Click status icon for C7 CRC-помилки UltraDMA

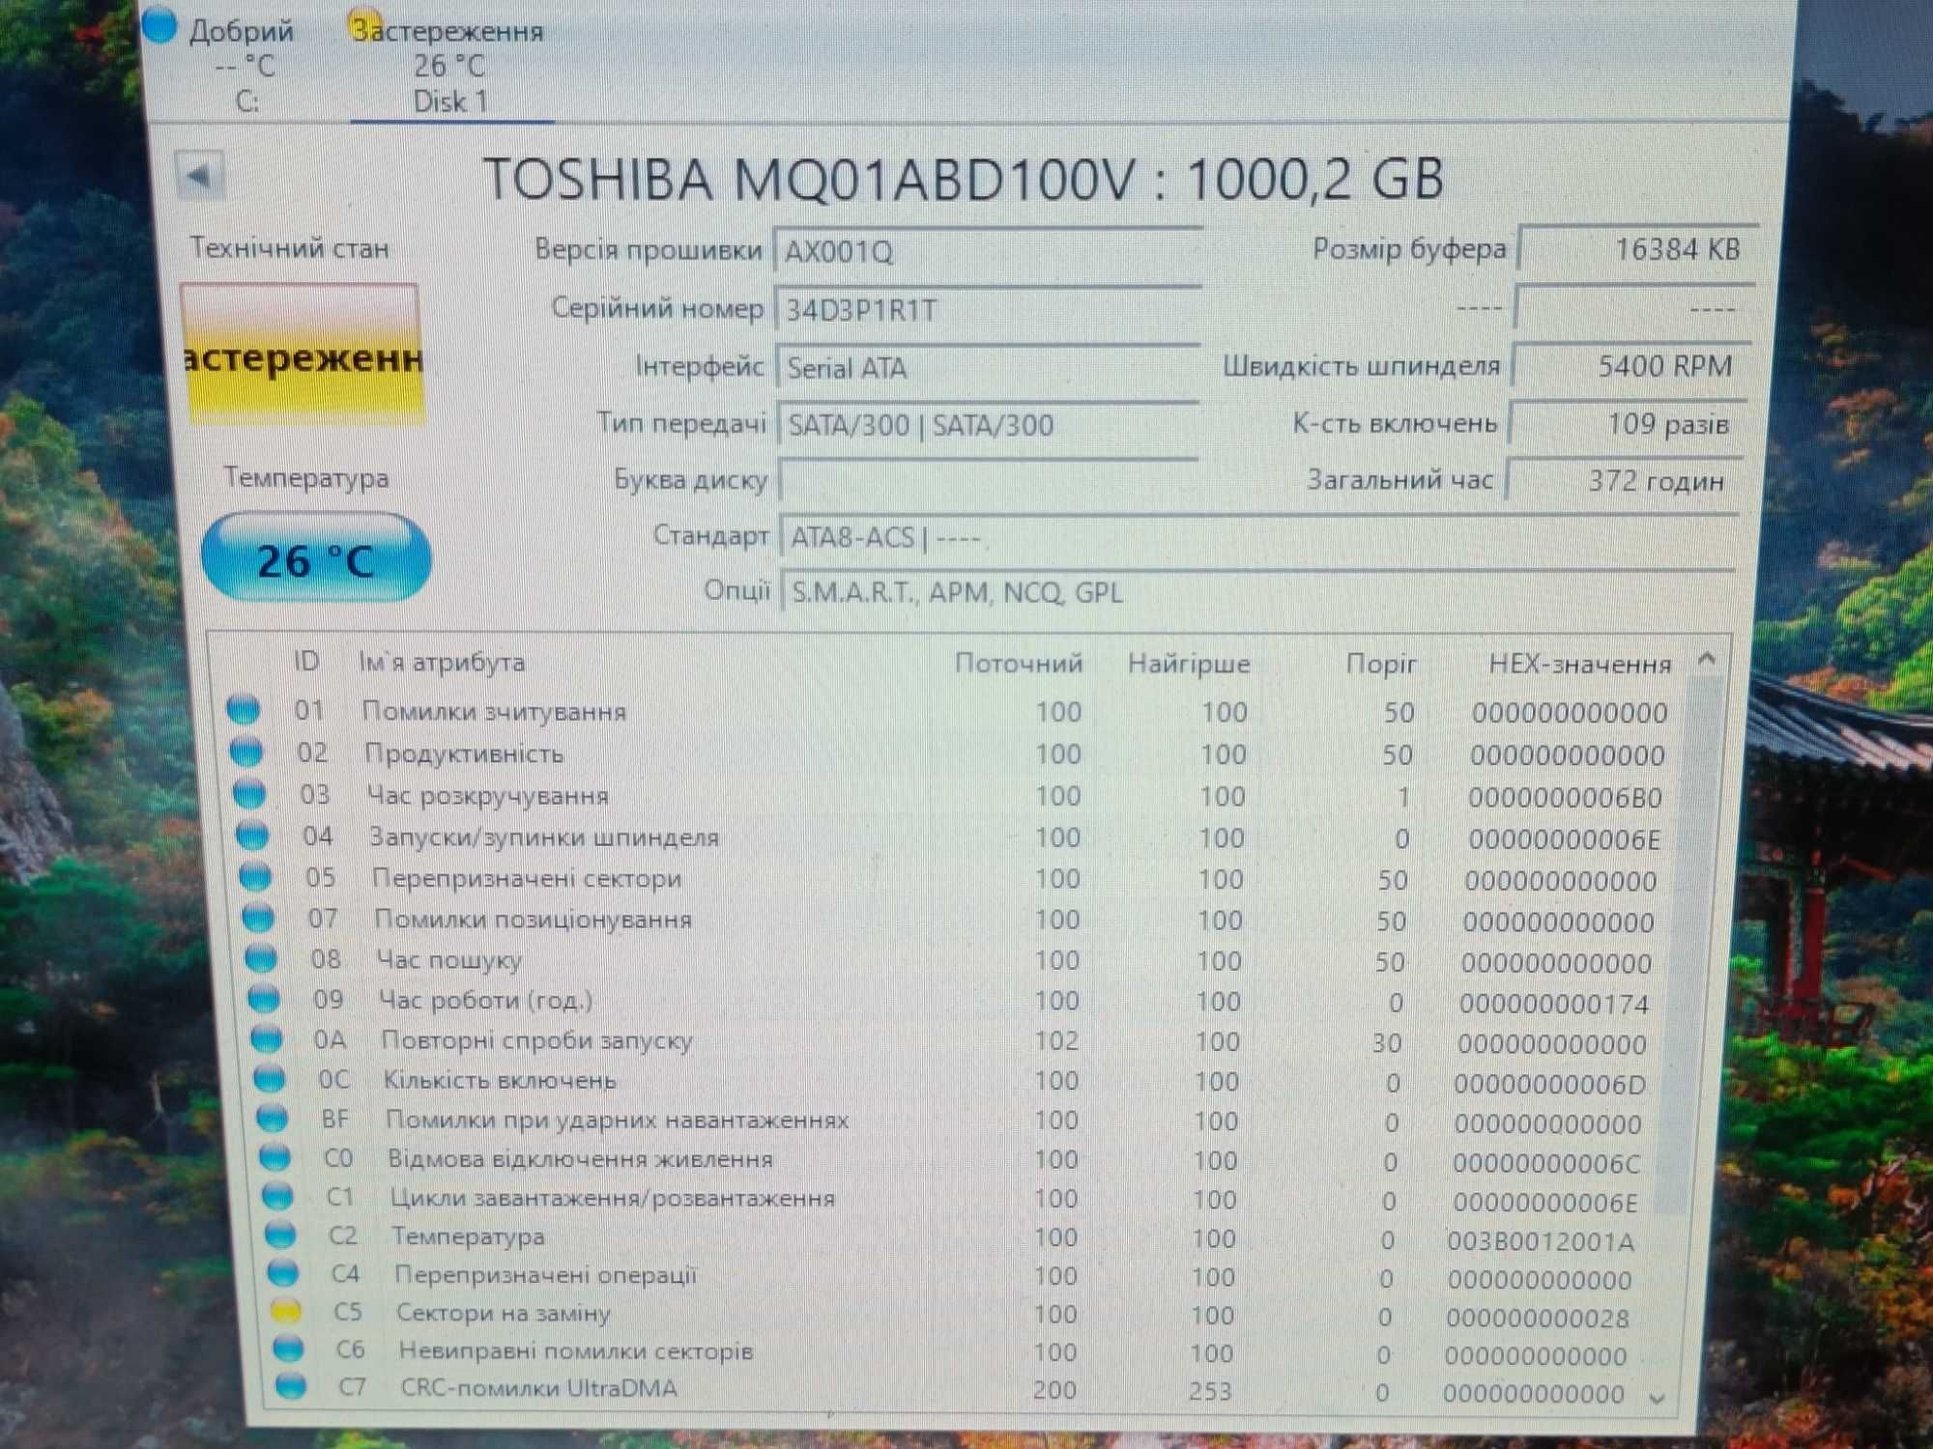tap(291, 1385)
